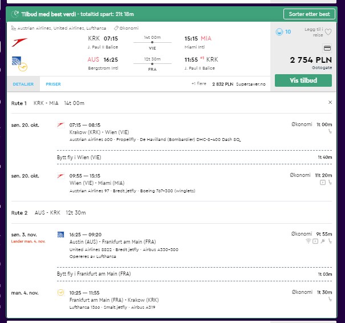Click FRA stopover label in summary
The image size is (345, 323).
152,70
